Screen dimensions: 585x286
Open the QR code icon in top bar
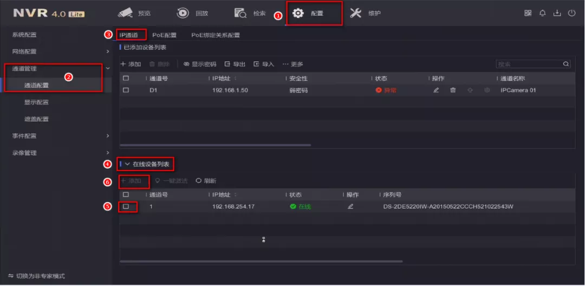(528, 14)
